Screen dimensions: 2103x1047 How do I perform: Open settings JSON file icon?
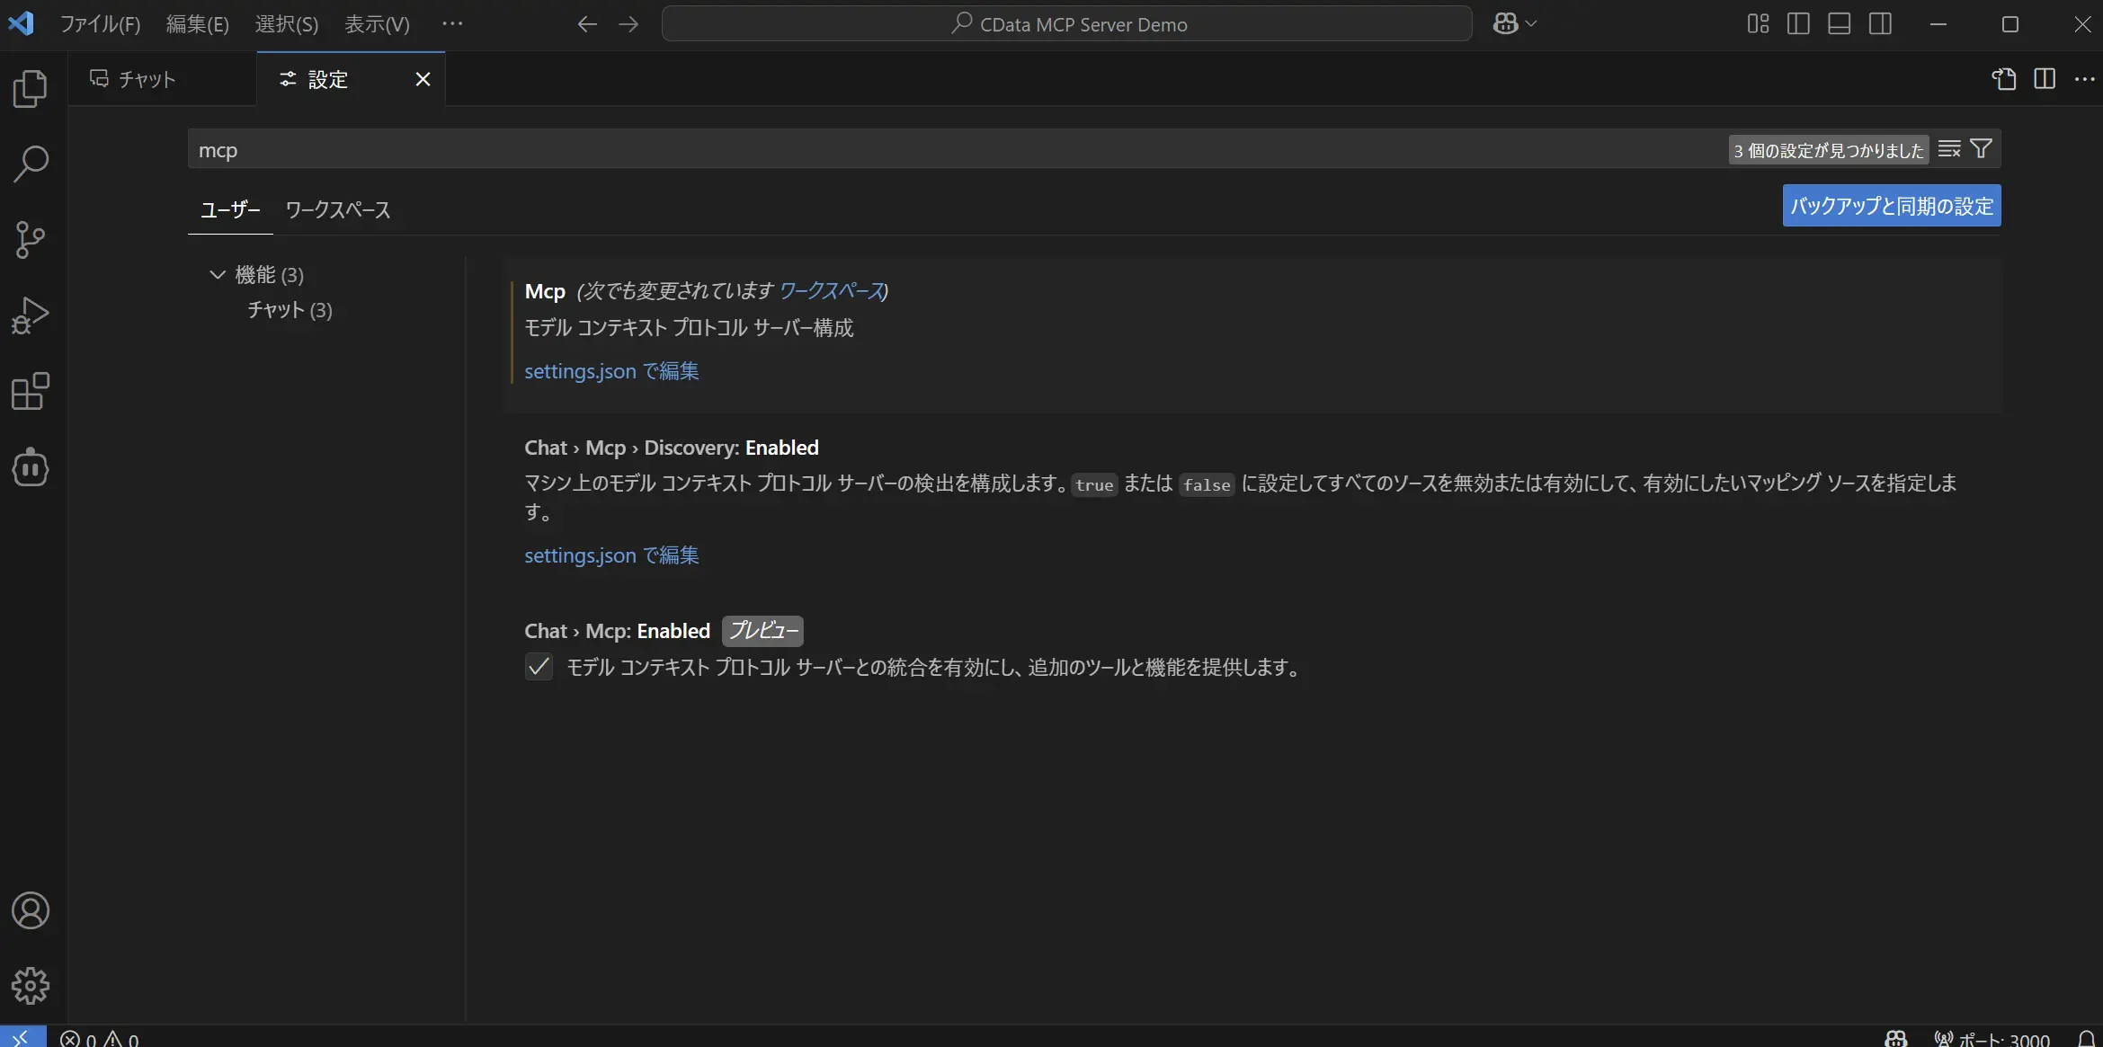point(2003,79)
